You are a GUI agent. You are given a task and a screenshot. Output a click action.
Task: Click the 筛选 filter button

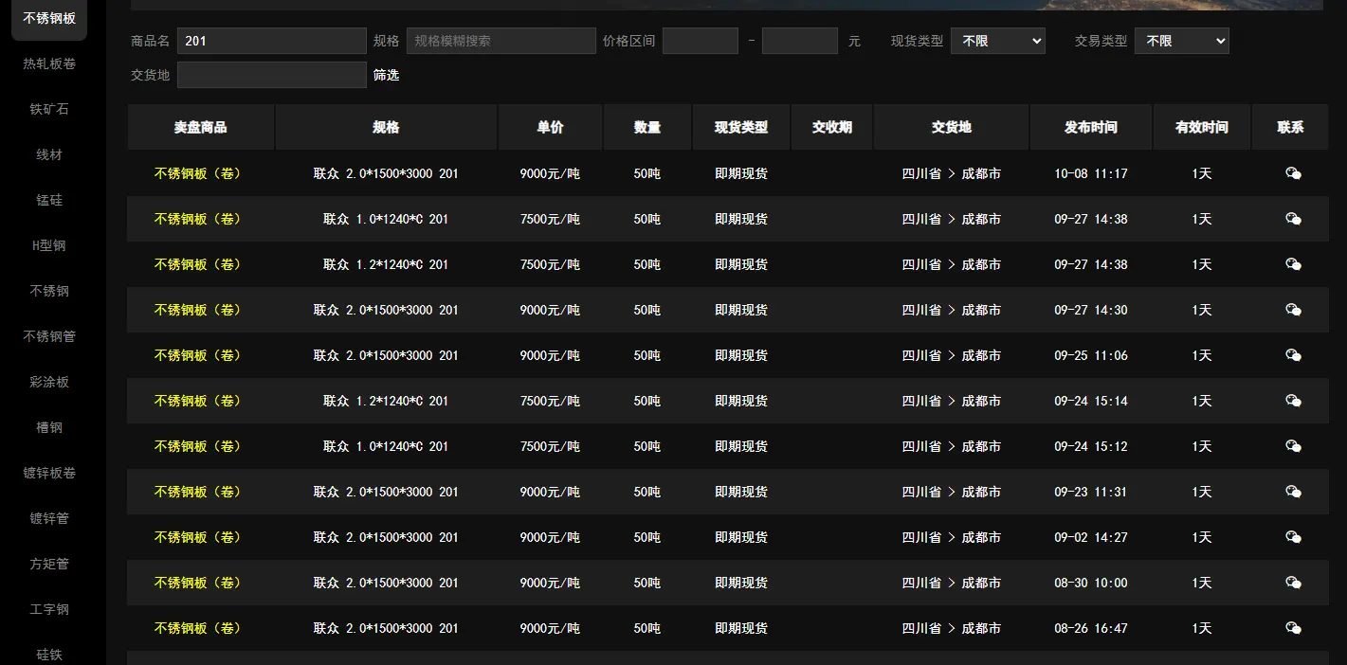coord(386,75)
